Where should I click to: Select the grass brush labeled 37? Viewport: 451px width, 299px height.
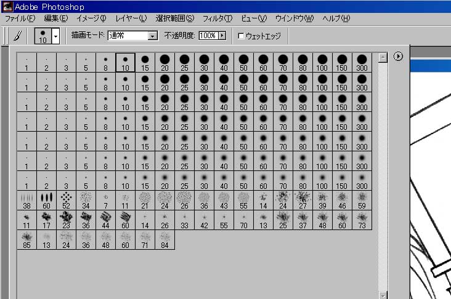(x=303, y=220)
